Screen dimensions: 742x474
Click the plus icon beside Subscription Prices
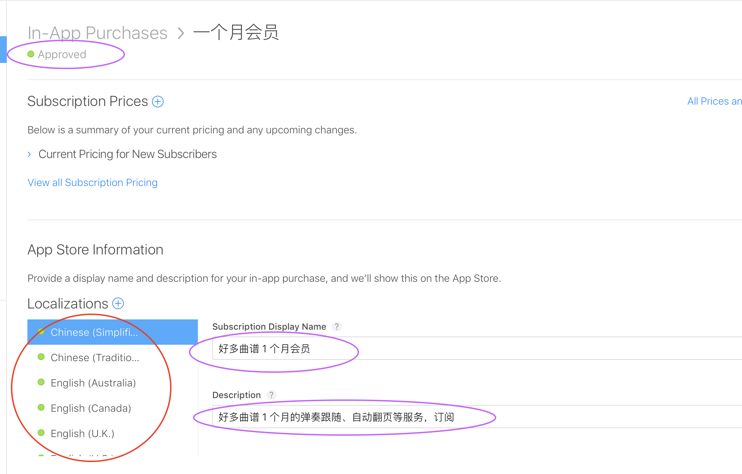158,102
